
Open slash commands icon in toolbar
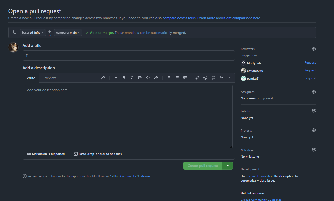(x=230, y=78)
